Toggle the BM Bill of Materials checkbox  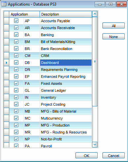coord(16,42)
